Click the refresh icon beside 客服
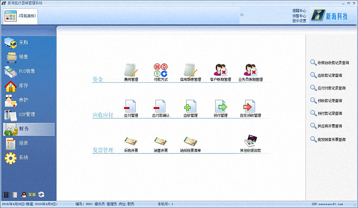Screen dimensions: 358x208 (42, 195)
